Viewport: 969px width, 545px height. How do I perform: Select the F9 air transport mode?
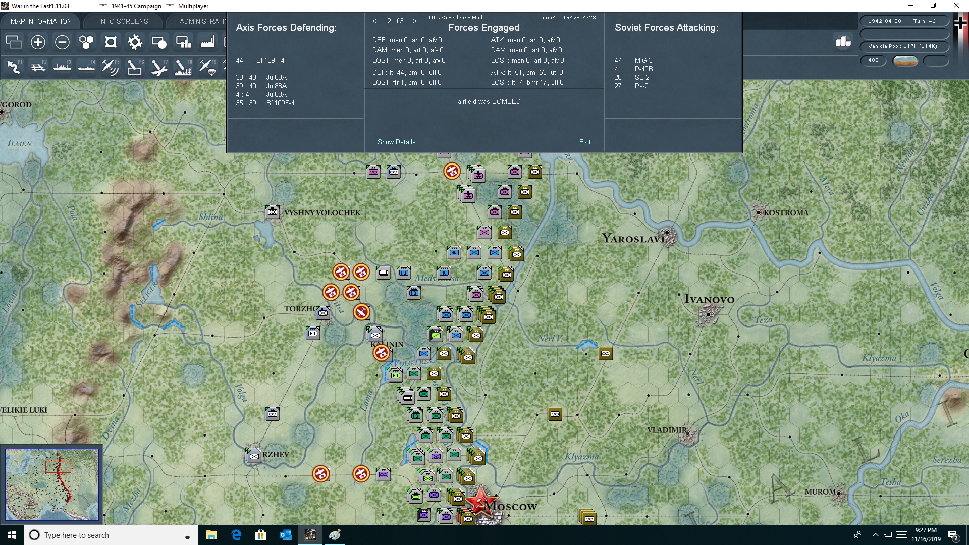tap(207, 67)
